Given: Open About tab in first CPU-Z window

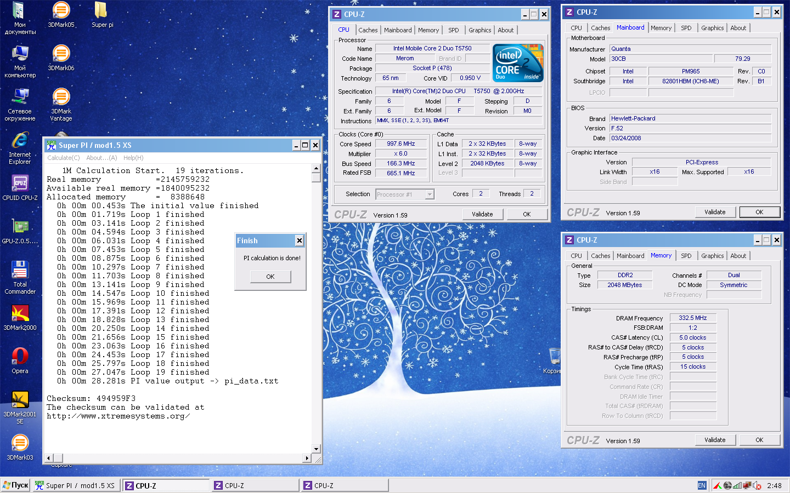Looking at the screenshot, I should [506, 30].
